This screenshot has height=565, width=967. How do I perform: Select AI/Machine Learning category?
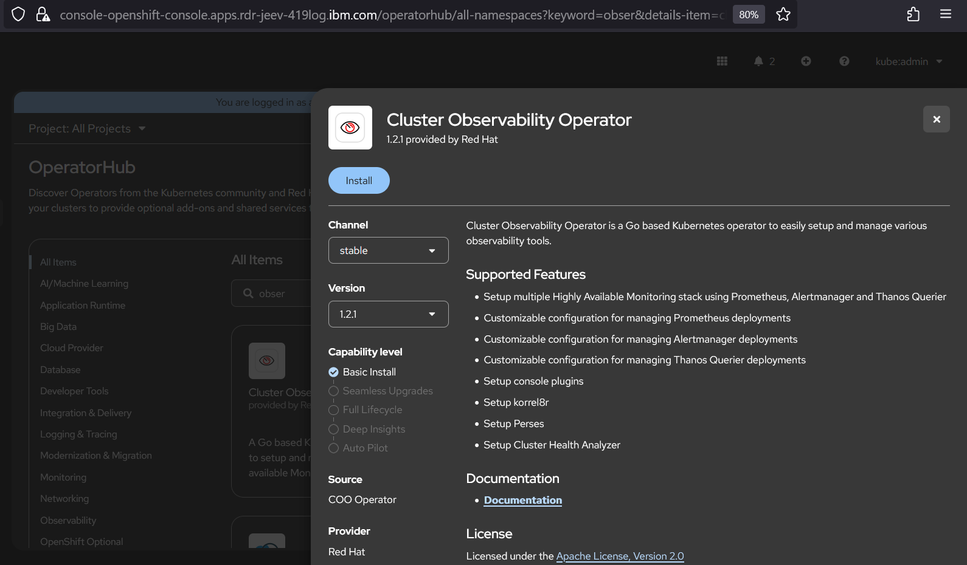click(85, 284)
